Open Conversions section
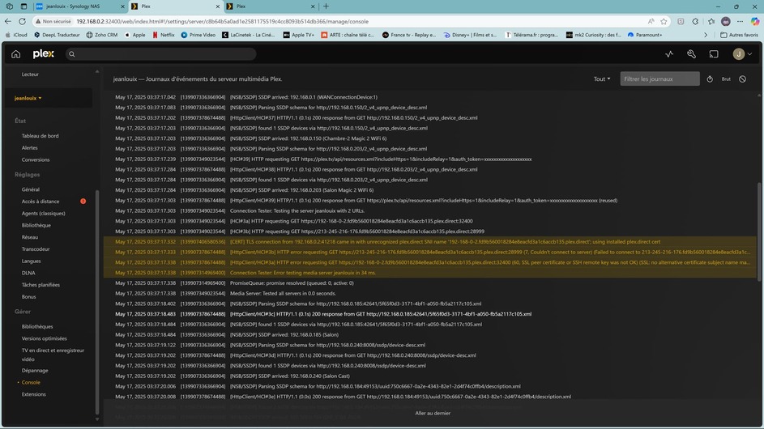This screenshot has width=764, height=429. coord(36,159)
